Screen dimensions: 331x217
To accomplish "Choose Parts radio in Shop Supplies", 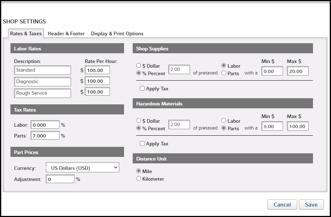I will [224, 73].
